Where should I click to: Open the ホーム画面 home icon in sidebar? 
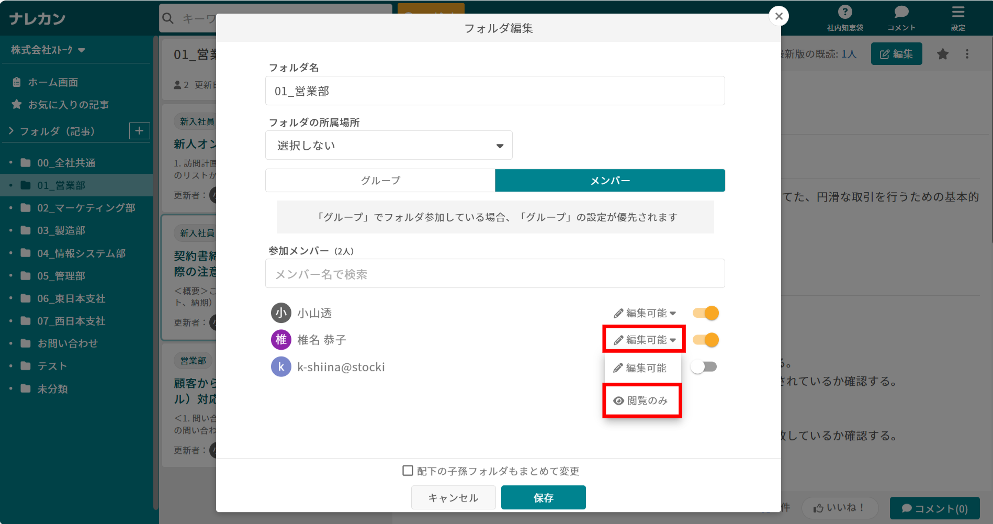16,82
